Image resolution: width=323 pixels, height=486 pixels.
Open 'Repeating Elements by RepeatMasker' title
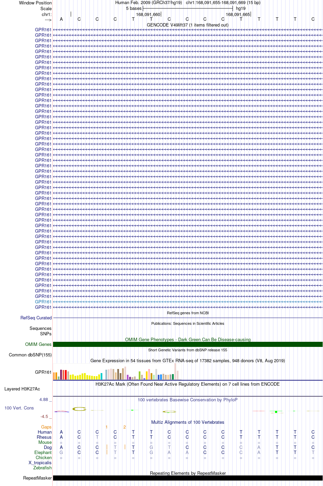point(188,473)
